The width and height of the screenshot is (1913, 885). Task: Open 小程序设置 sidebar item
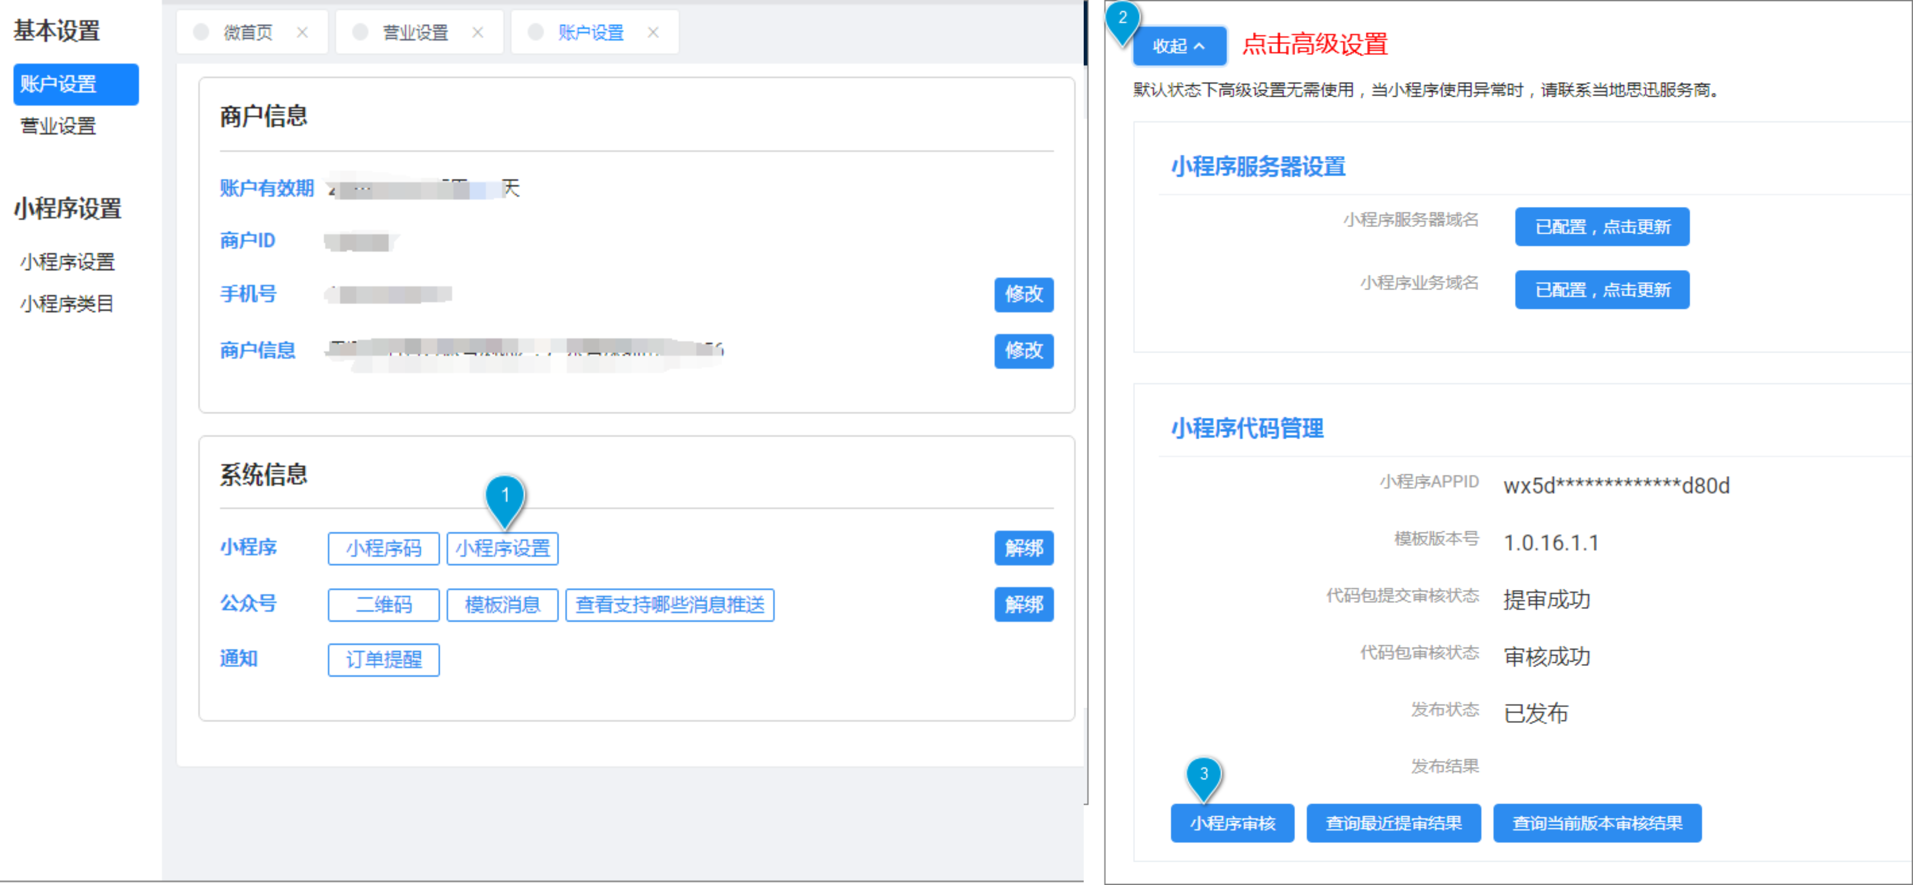[x=68, y=261]
